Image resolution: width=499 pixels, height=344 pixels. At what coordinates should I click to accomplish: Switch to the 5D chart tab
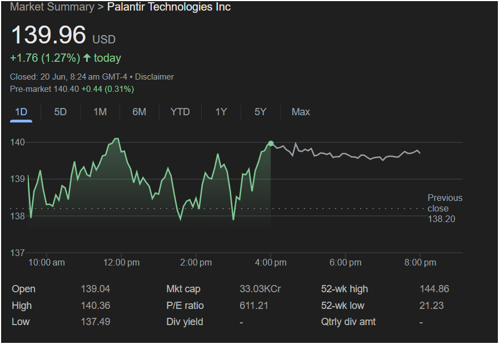click(60, 112)
